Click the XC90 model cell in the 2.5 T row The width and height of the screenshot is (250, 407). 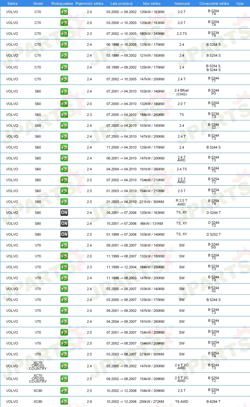click(38, 391)
